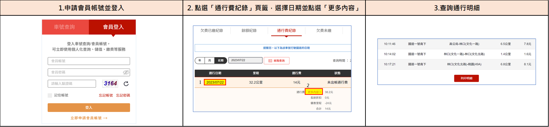Choose the 月 period toggle
This screenshot has height=127, width=549.
pyautogui.click(x=209, y=60)
